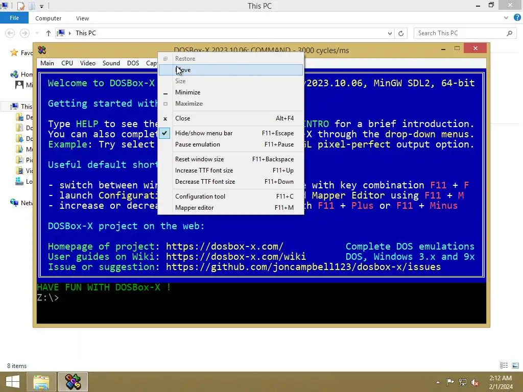The height and width of the screenshot is (392, 523).
Task: Switch to large icons view
Action: (x=515, y=365)
